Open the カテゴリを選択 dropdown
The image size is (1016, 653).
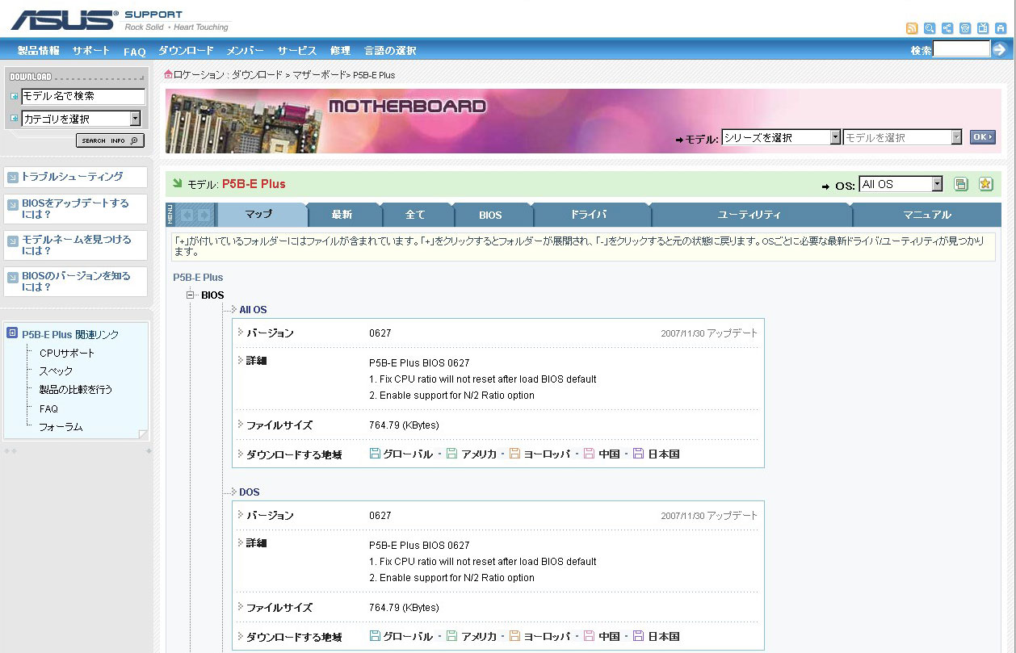[81, 119]
